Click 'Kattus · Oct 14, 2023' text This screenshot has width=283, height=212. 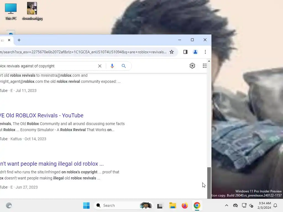(x=28, y=139)
